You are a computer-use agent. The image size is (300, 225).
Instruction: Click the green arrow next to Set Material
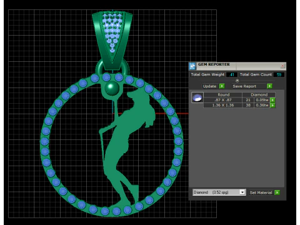pyautogui.click(x=277, y=192)
